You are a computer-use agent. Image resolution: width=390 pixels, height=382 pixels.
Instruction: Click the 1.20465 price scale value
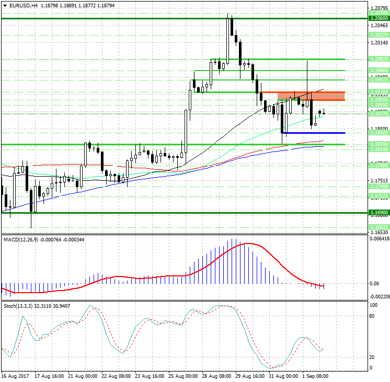(379, 26)
